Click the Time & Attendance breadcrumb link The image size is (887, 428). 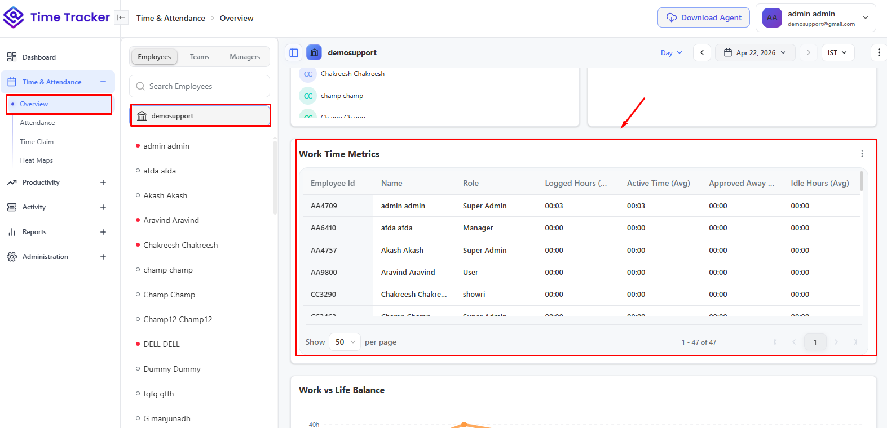tap(171, 18)
